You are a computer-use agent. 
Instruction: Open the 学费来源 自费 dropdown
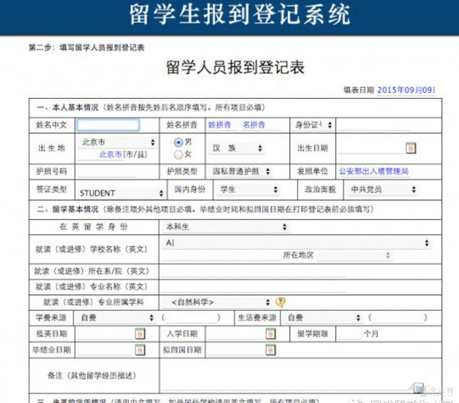pos(116,318)
